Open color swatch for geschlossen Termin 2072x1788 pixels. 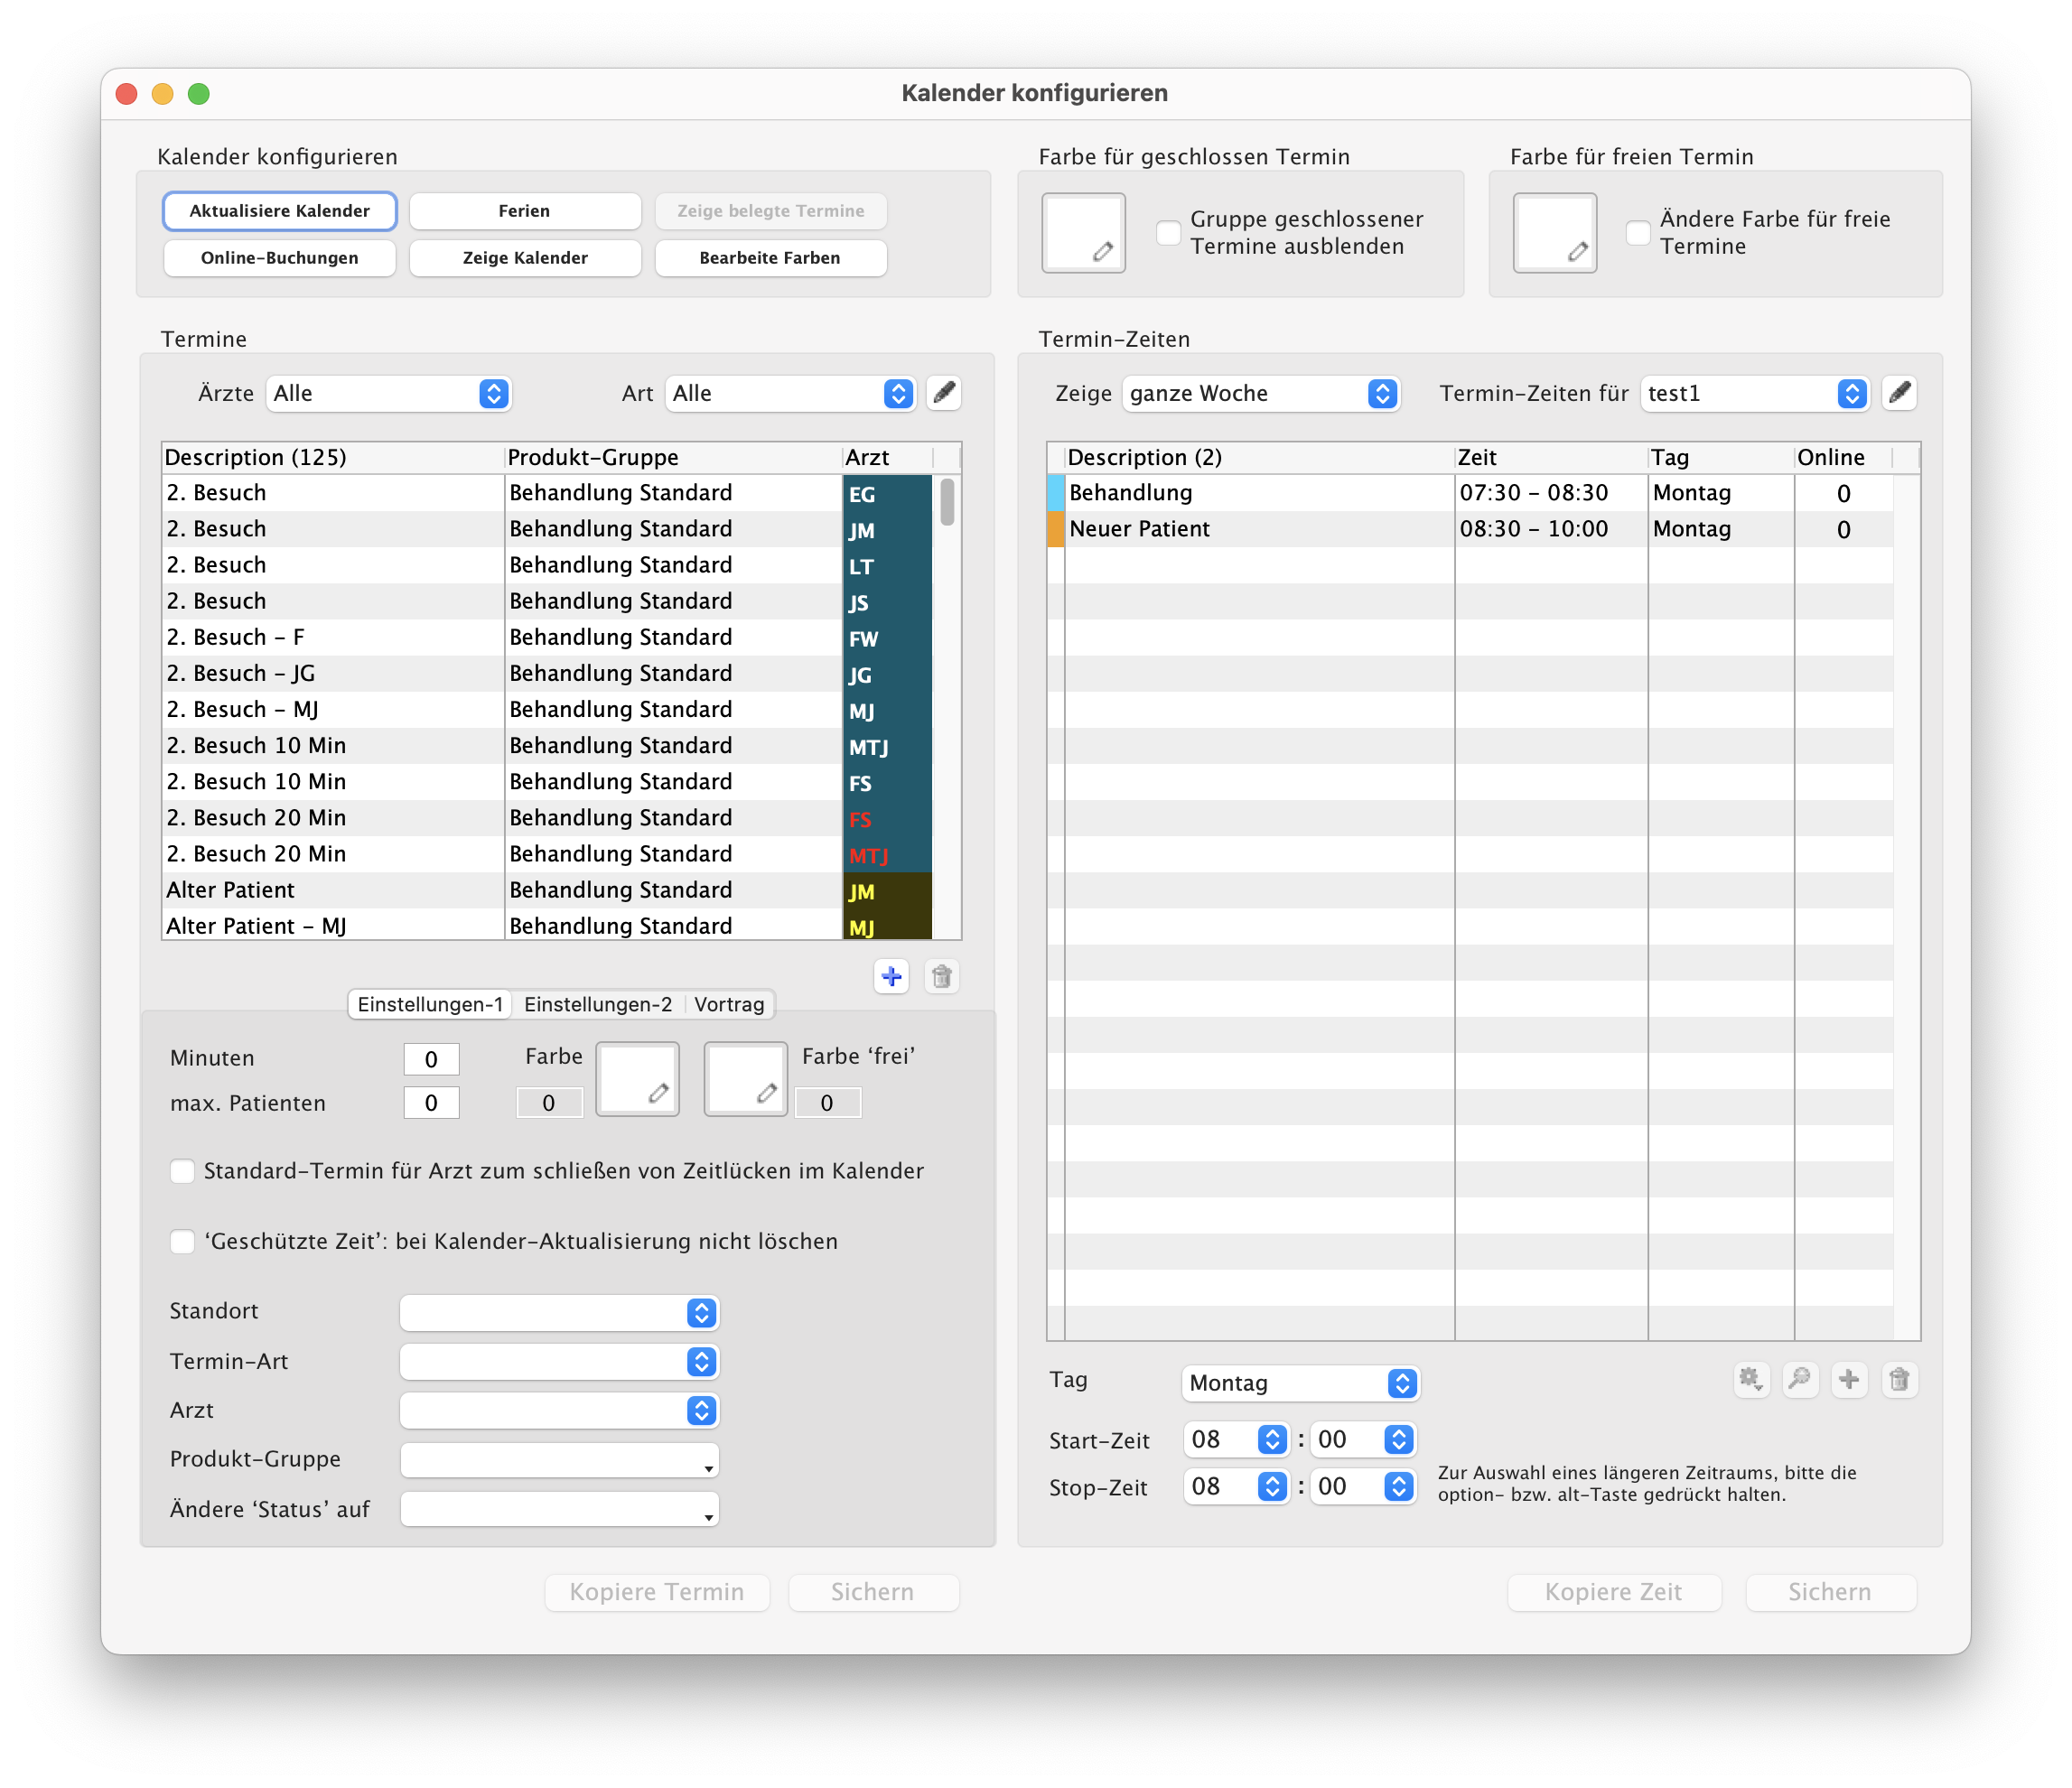tap(1083, 233)
